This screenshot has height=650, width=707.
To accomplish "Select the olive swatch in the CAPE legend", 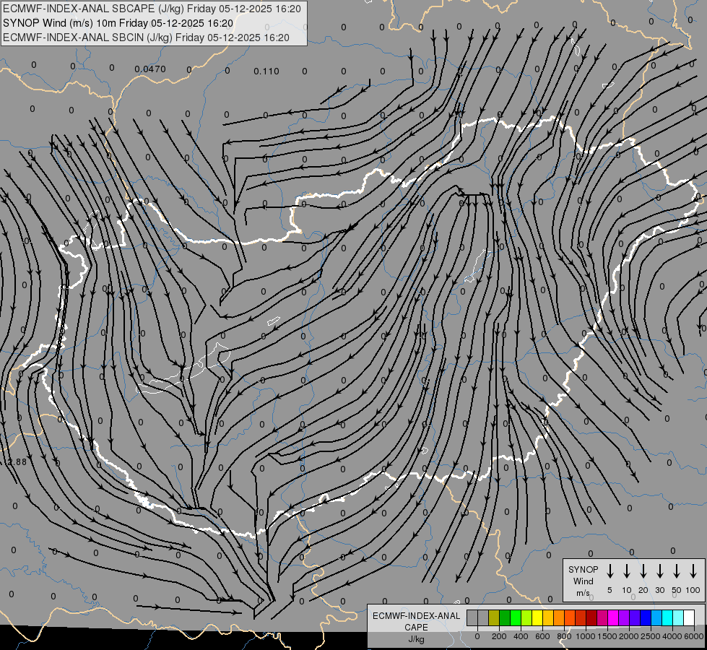I will click(x=494, y=617).
